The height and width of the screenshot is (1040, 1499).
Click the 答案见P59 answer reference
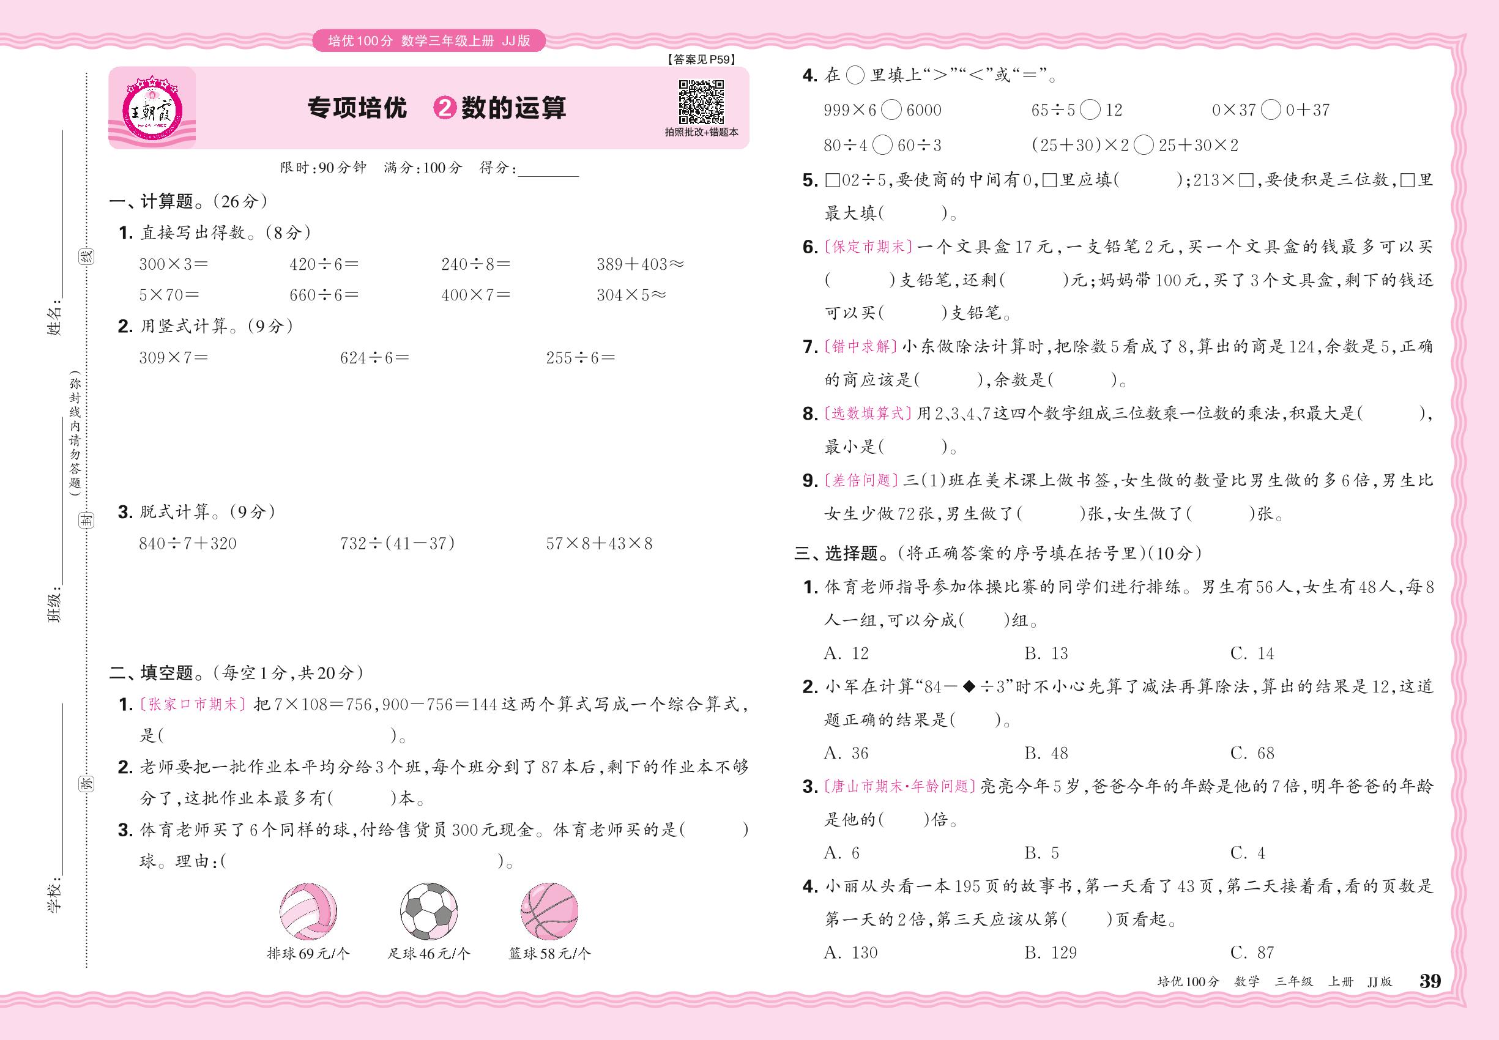(701, 59)
